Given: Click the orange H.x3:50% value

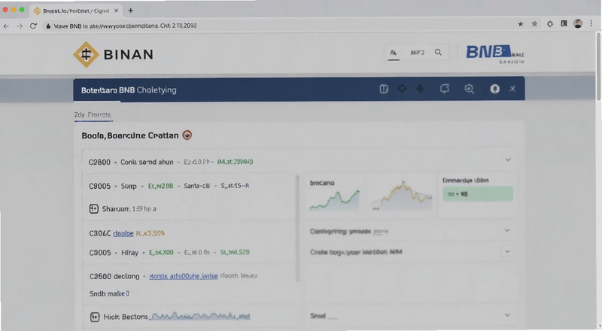Looking at the screenshot, I should (x=150, y=233).
